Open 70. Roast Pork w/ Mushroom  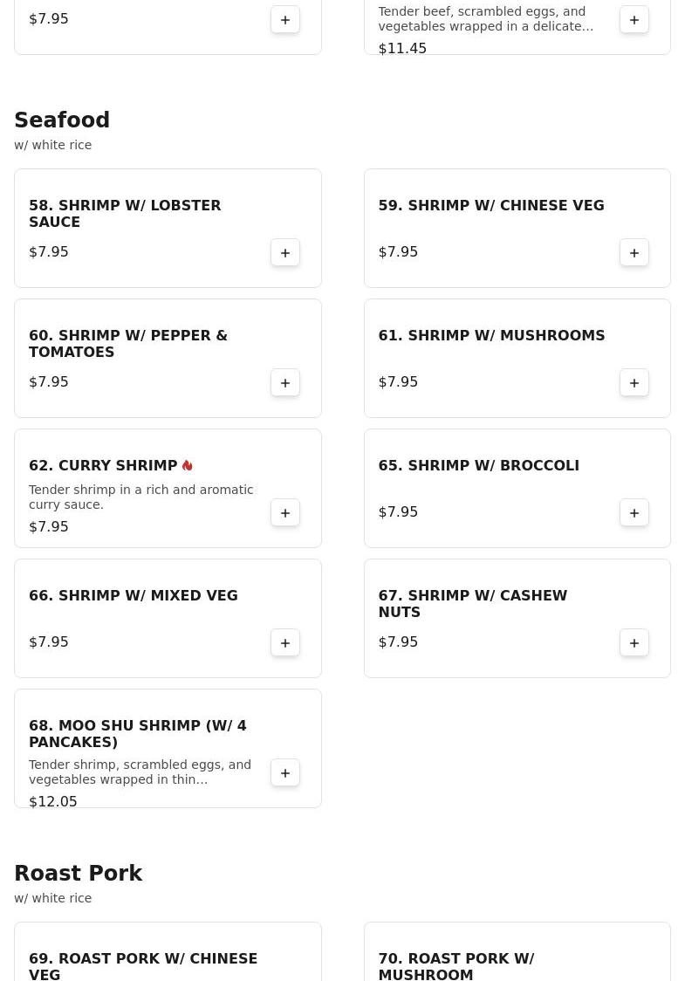pyautogui.click(x=456, y=965)
